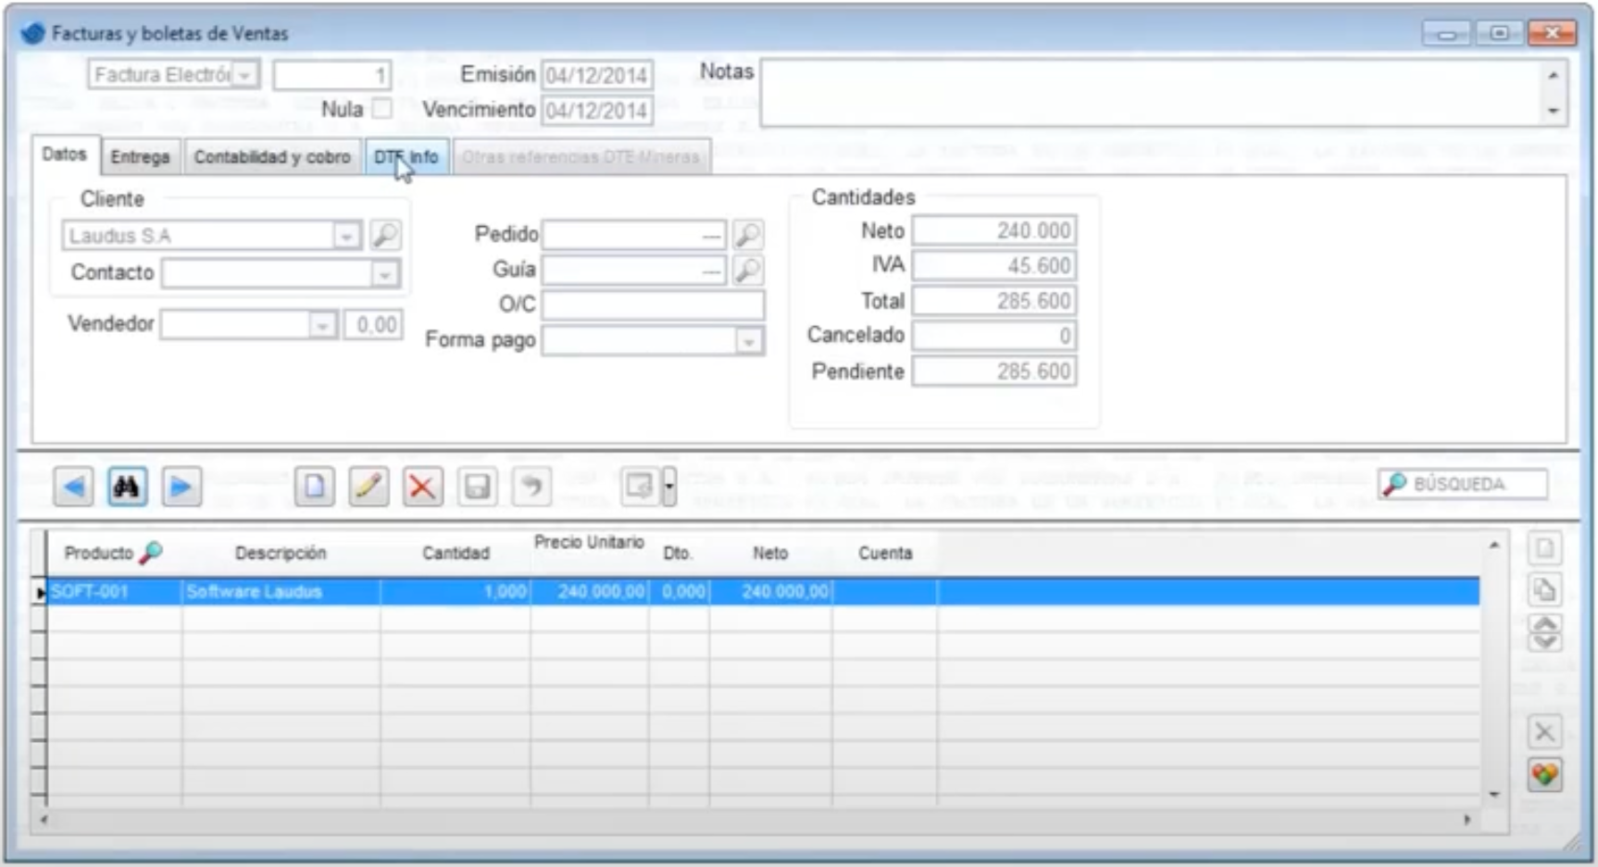Open the Forma pago dropdown
1598x867 pixels.
point(748,341)
